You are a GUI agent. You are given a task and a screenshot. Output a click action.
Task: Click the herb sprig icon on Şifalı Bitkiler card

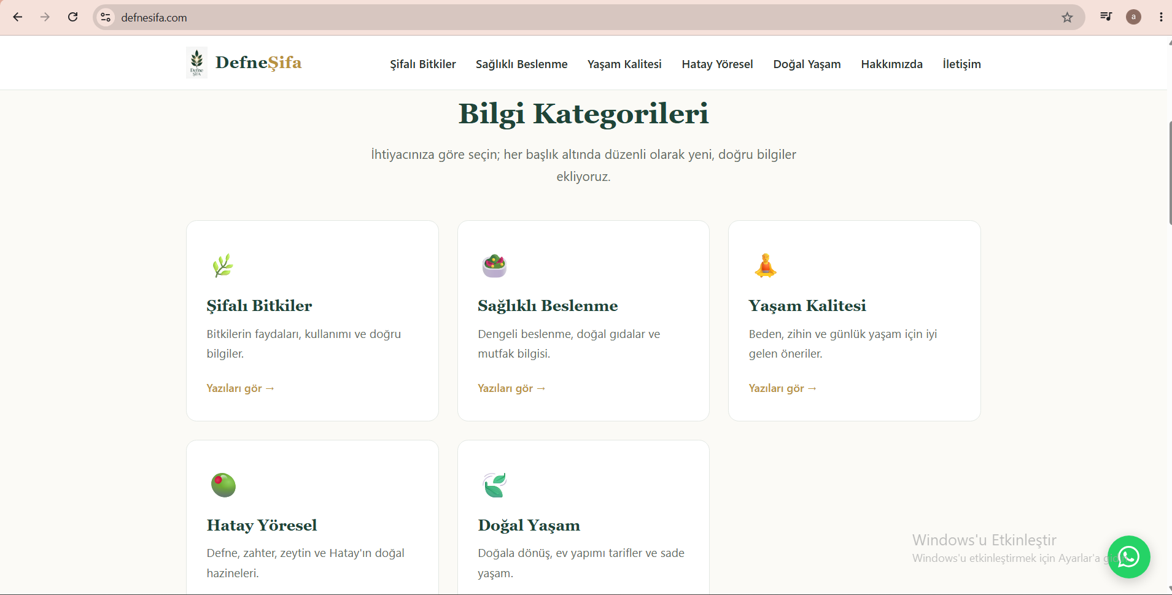tap(223, 266)
